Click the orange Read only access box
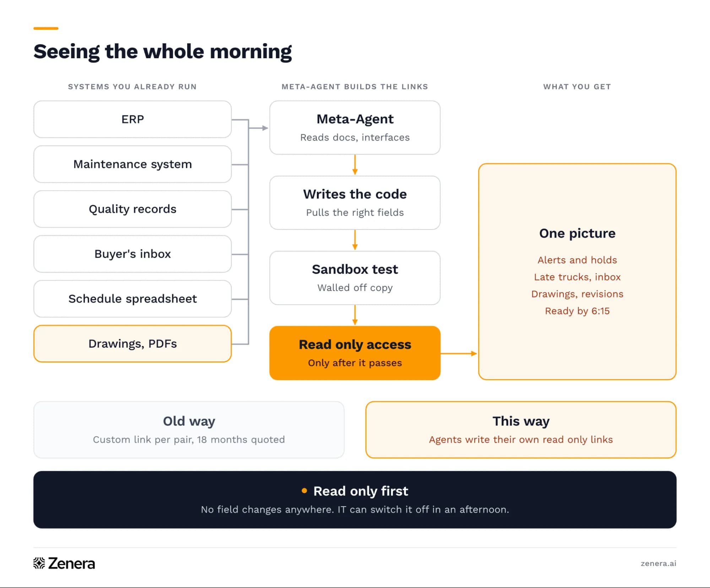This screenshot has width=710, height=588. click(355, 353)
